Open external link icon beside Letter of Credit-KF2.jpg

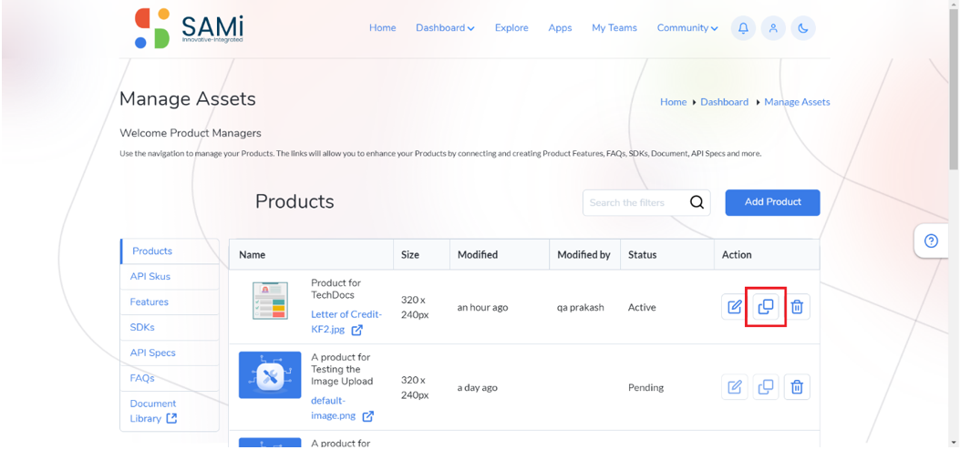pyautogui.click(x=357, y=330)
